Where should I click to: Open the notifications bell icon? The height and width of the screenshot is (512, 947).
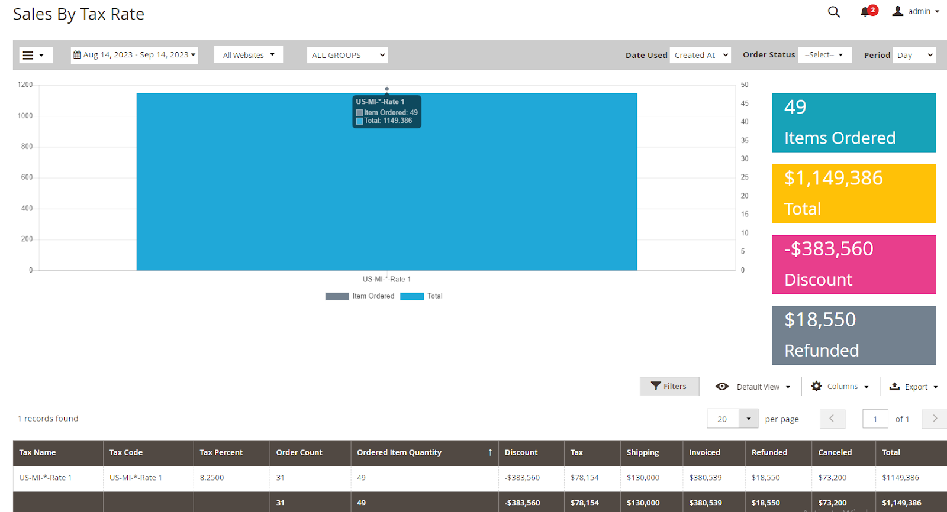point(866,12)
